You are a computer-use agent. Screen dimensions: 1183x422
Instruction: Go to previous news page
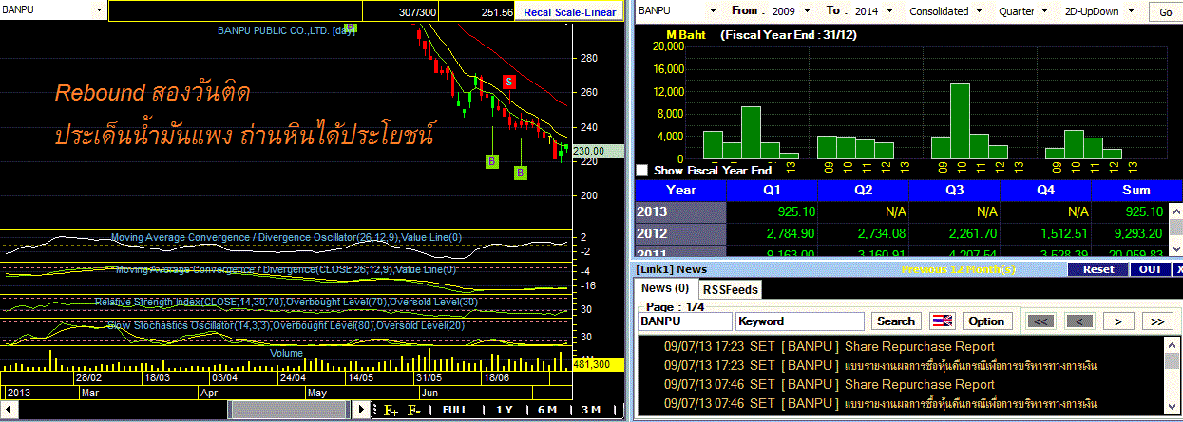(x=1080, y=321)
